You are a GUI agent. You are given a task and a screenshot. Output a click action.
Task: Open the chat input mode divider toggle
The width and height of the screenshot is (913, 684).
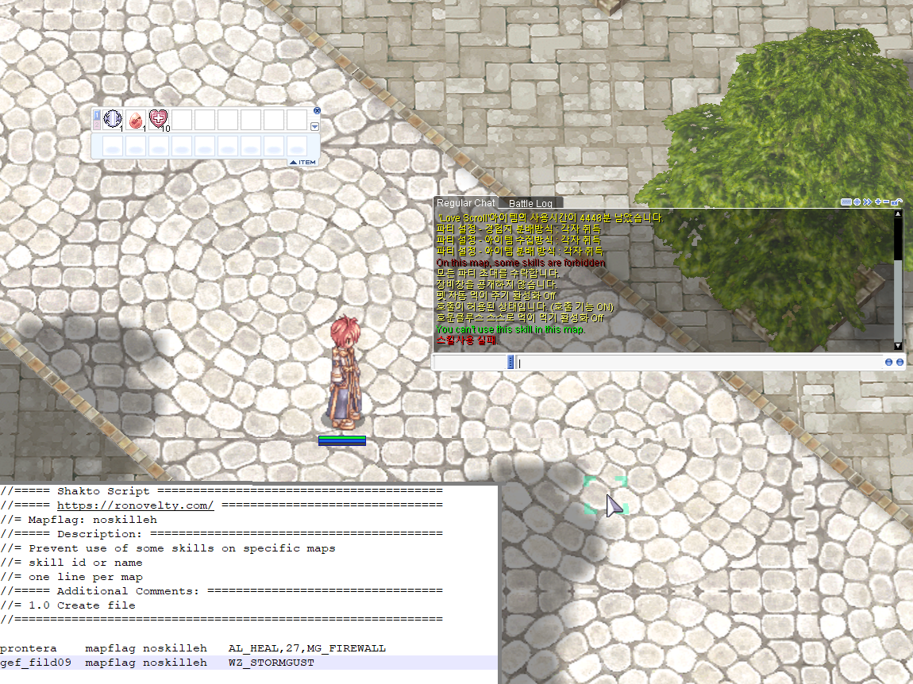[x=510, y=362]
